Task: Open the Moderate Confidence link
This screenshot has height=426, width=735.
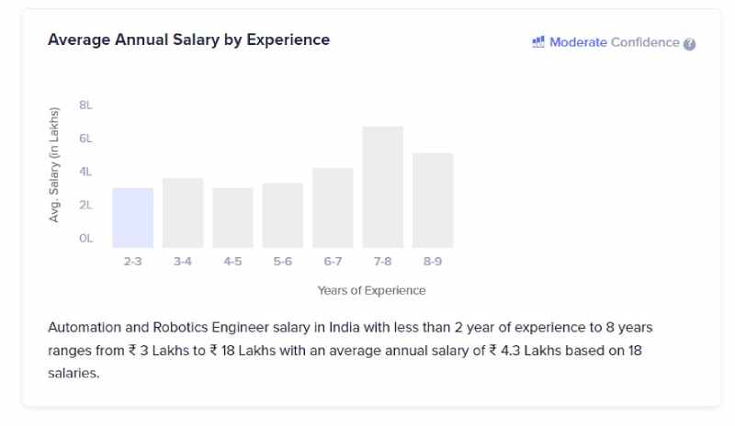Action: click(614, 42)
